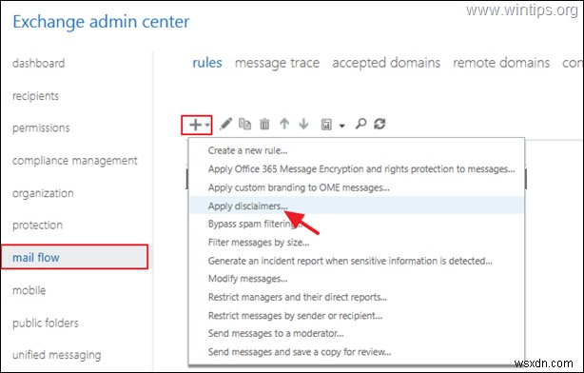Move rule down with arrow icon
Viewport: 584px width, 373px height.
(x=303, y=124)
